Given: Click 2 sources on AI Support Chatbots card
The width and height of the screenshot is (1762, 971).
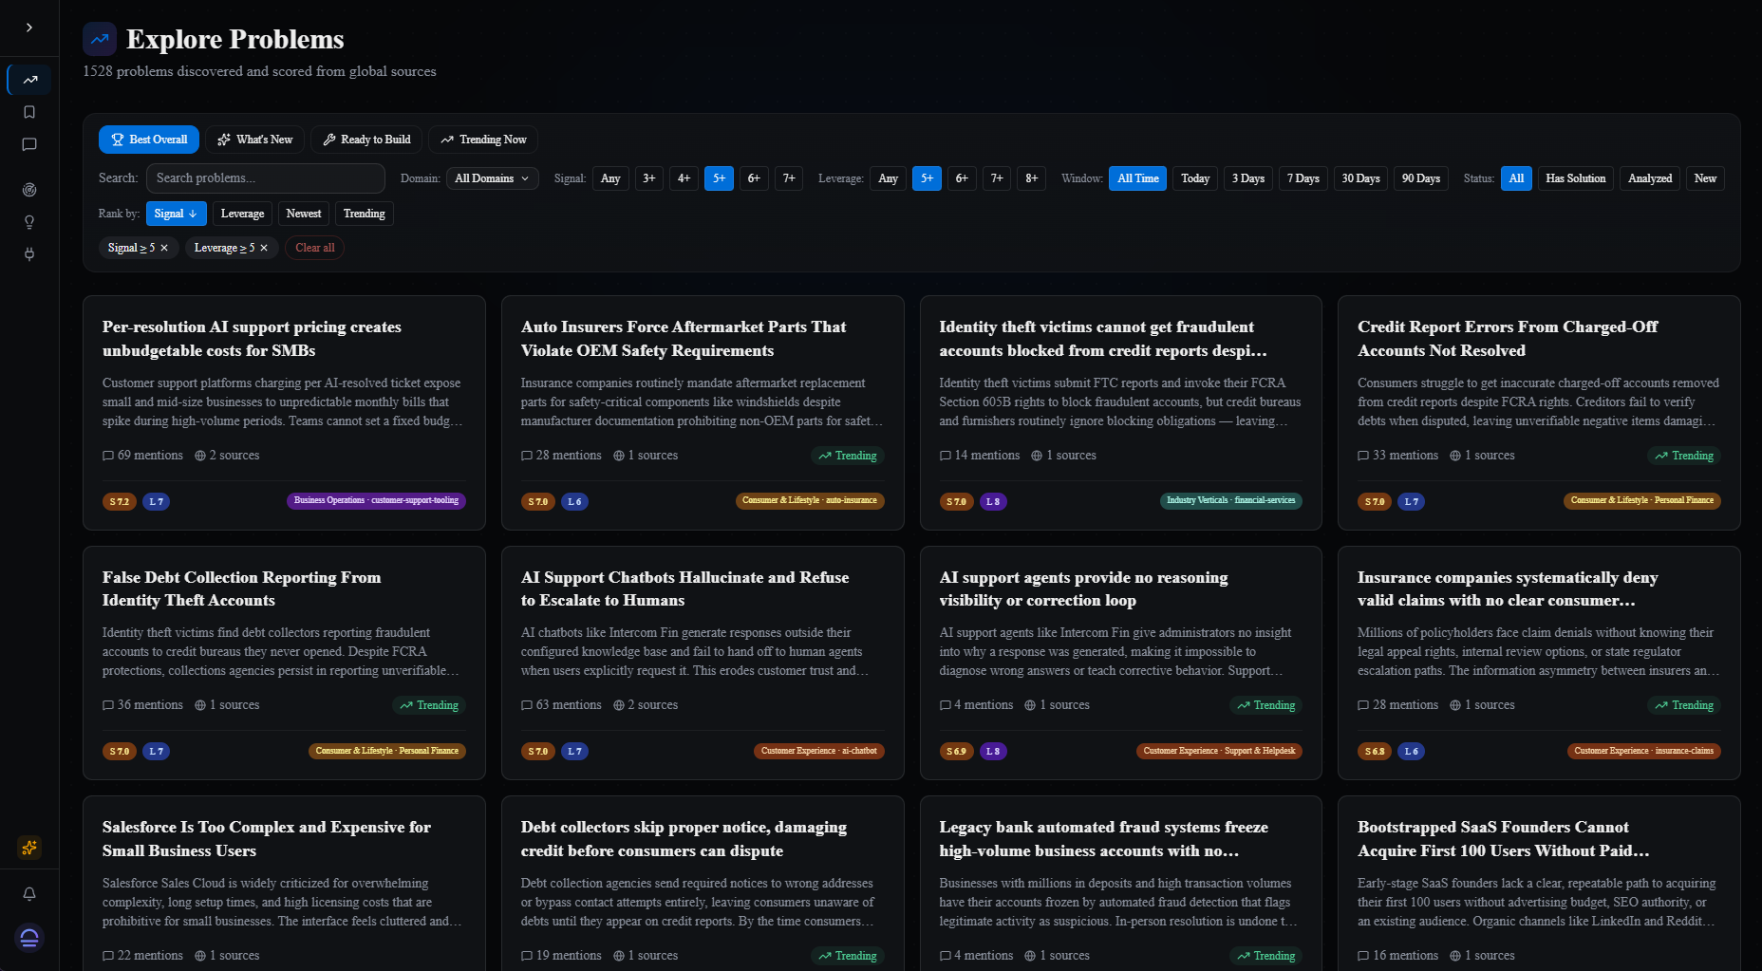Looking at the screenshot, I should coord(646,705).
